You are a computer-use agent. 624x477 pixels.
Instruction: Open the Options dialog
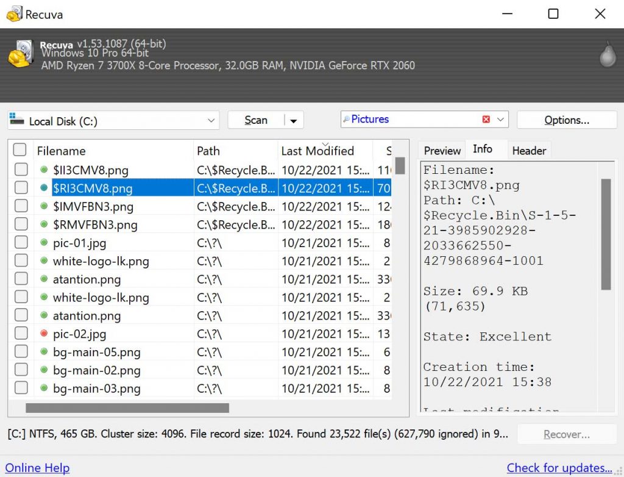[x=566, y=119]
